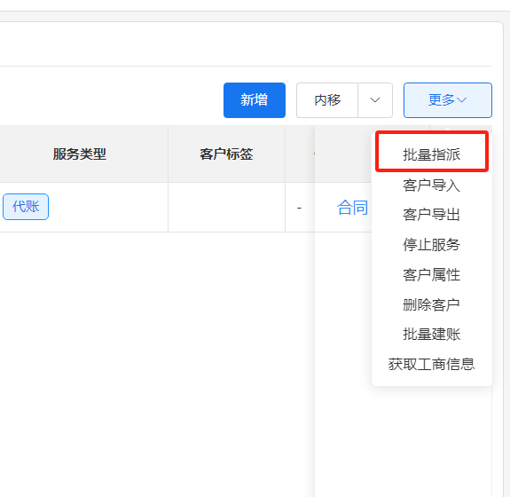
Task: Open 客户属性 from the menu
Action: (432, 275)
